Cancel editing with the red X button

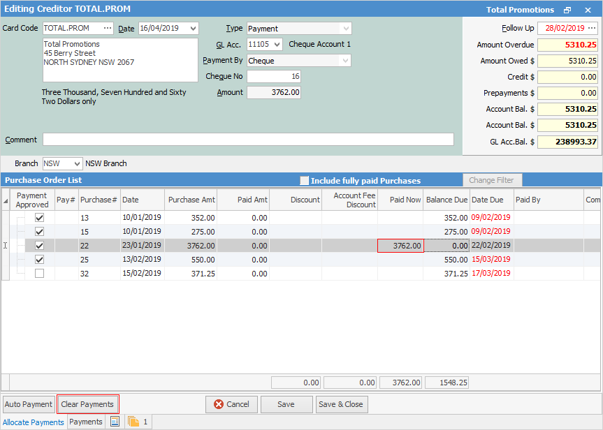(x=231, y=404)
